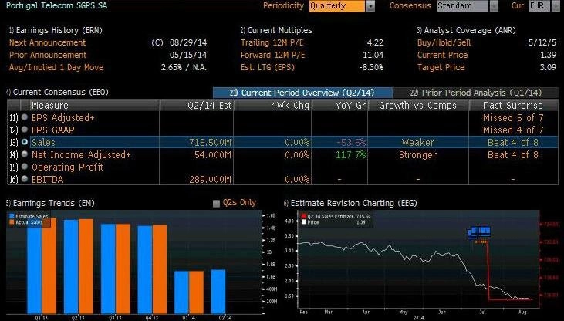Click Target Price value 3.09
564x321 pixels.
pyautogui.click(x=548, y=67)
